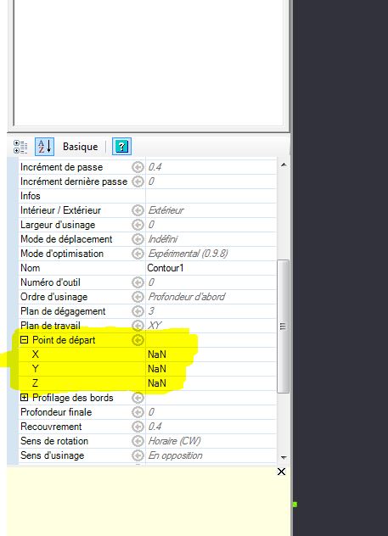
Task: Collapse the Point de départ group
Action: [24, 340]
